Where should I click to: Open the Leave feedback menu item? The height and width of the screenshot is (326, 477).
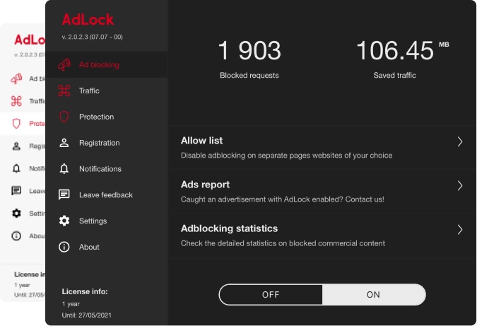[106, 194]
